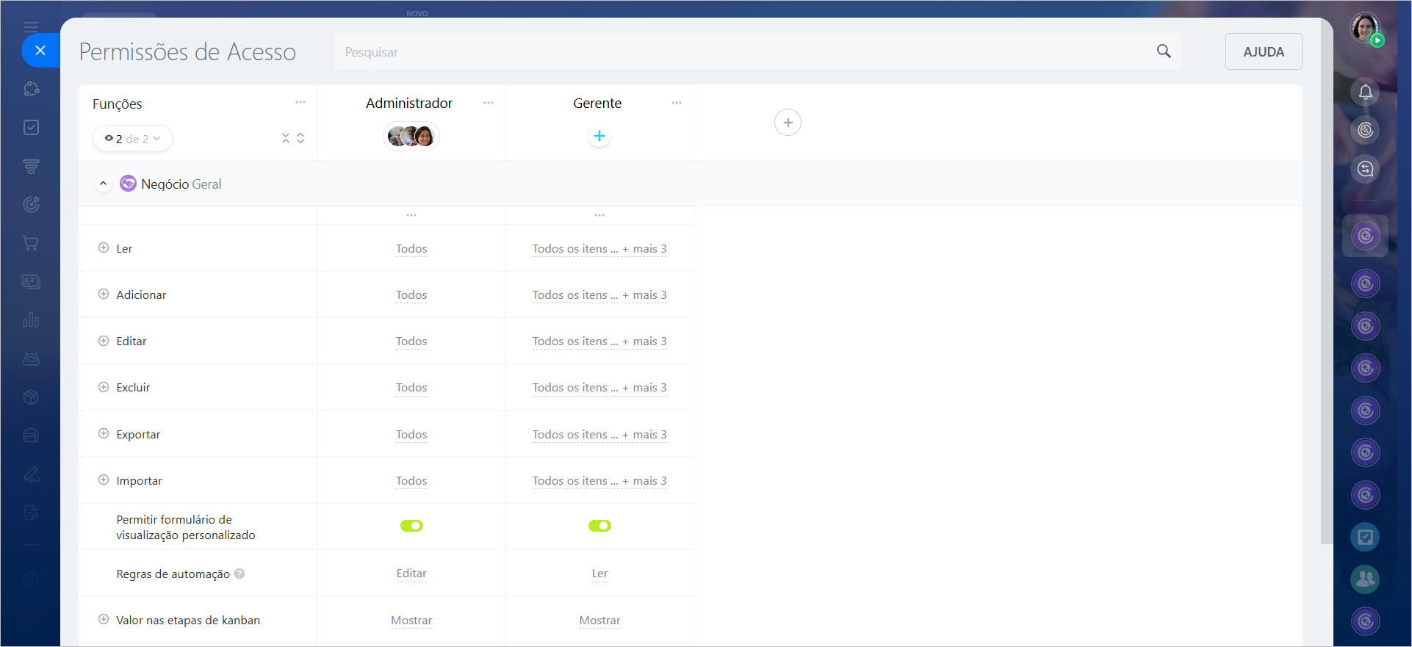The height and width of the screenshot is (647, 1412).
Task: Expand Valor nas etapas de kanban row
Action: pyautogui.click(x=104, y=620)
